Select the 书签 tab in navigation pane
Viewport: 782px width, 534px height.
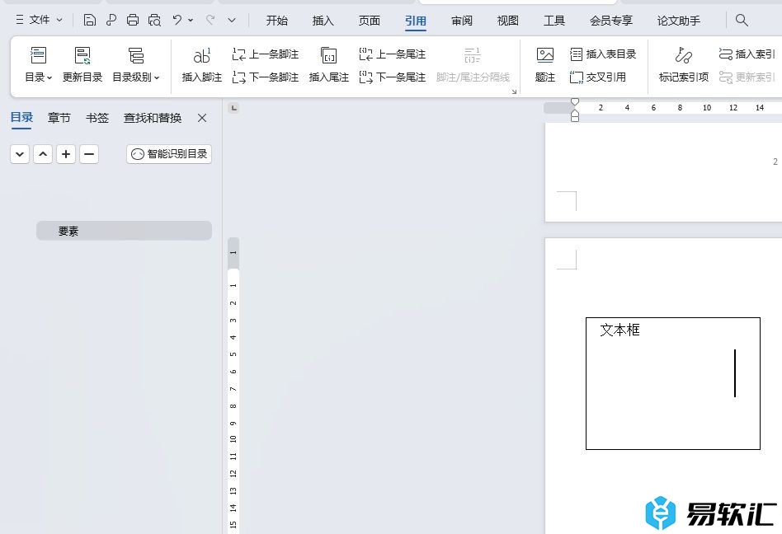tap(97, 118)
